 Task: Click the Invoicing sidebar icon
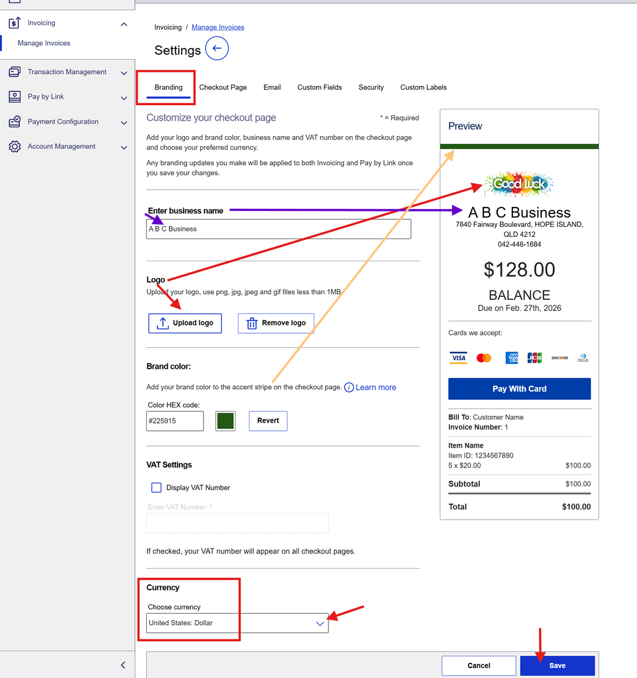point(15,23)
